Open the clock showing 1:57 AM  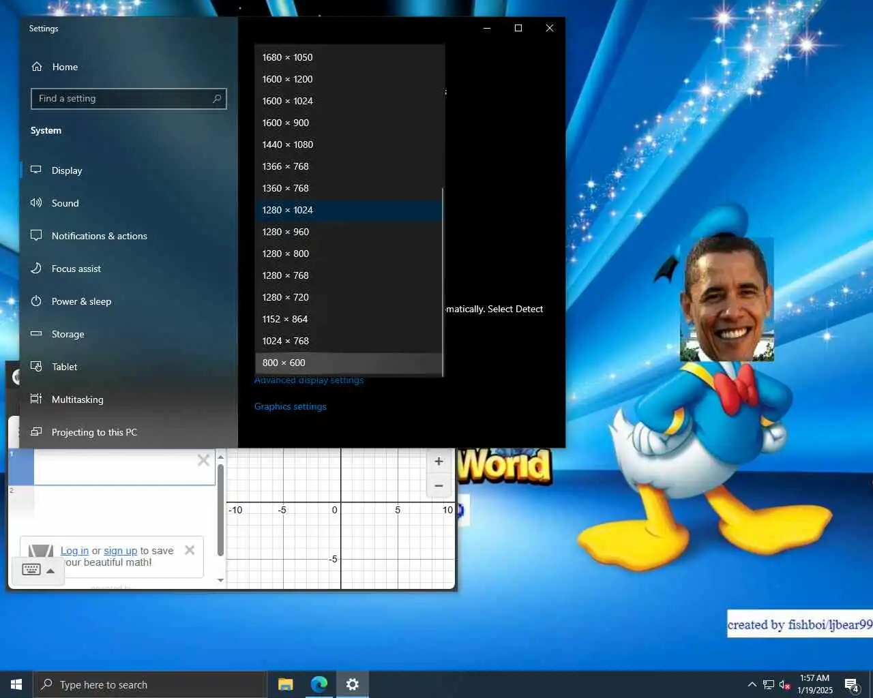click(x=815, y=684)
